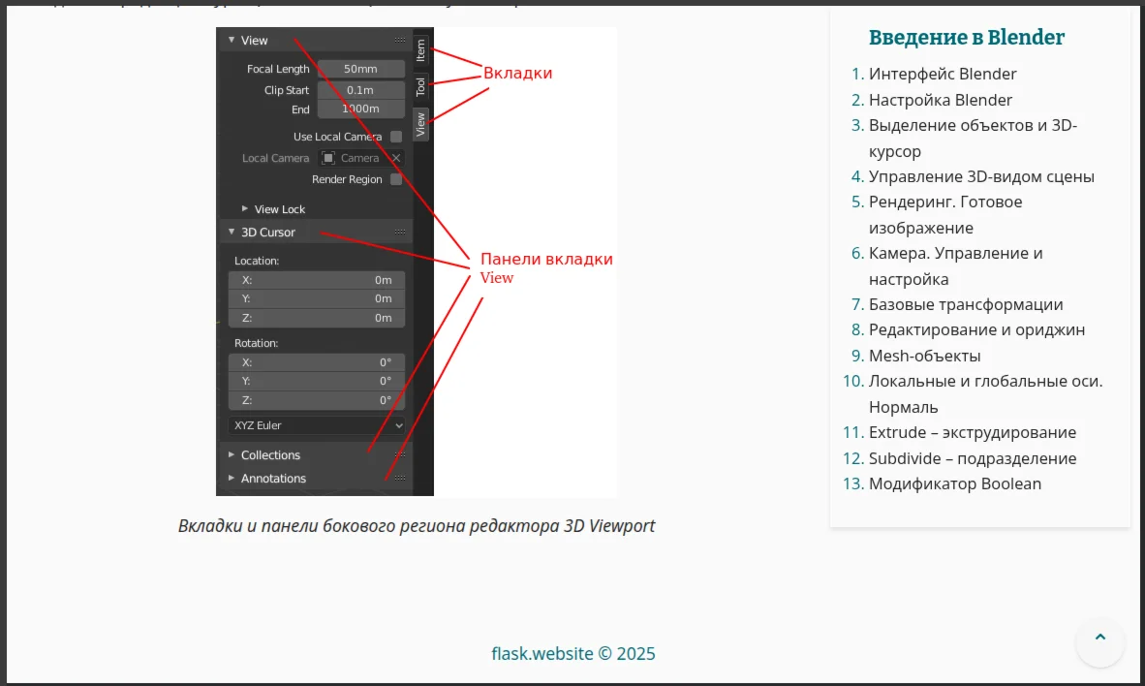This screenshot has height=686, width=1145.
Task: Open Выделение объектов и 3D-курсор lesson
Action: click(x=973, y=139)
